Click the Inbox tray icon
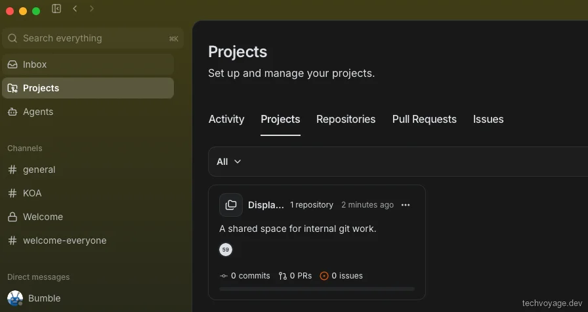This screenshot has height=312, width=588. (12, 64)
